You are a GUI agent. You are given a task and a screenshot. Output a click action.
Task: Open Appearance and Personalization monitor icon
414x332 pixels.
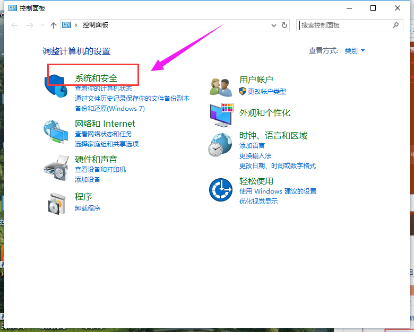coord(221,113)
